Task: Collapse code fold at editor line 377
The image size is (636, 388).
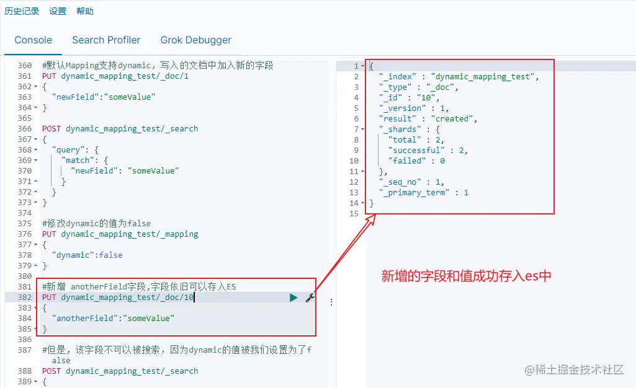Action: point(36,245)
